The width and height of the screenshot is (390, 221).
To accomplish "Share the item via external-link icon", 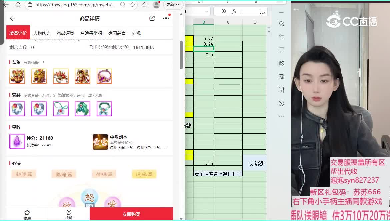I will [x=152, y=18].
